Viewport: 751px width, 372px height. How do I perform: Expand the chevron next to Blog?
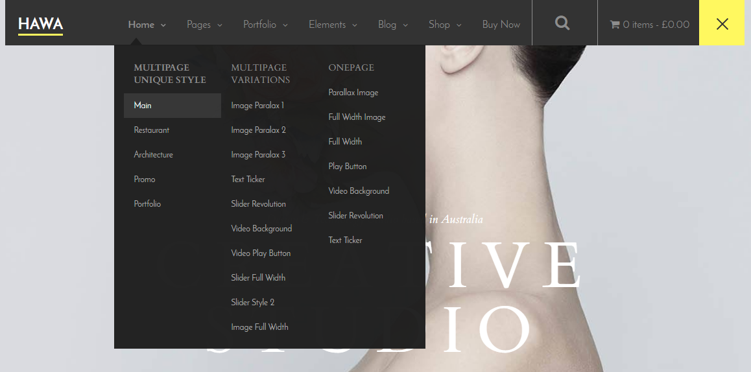pyautogui.click(x=405, y=25)
